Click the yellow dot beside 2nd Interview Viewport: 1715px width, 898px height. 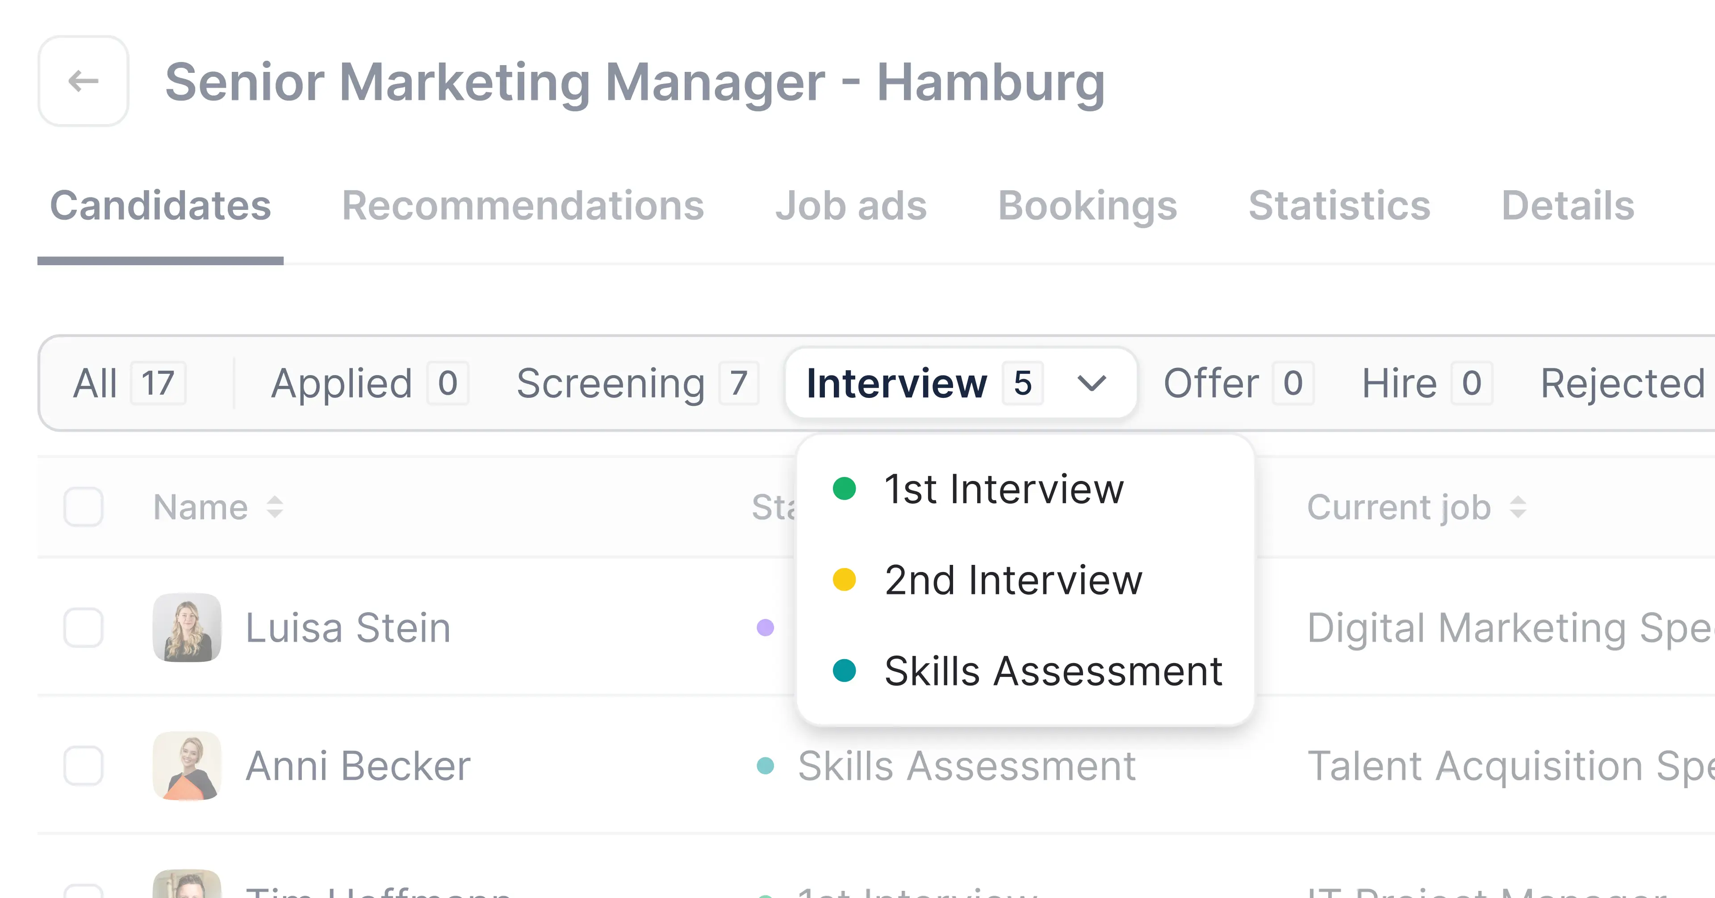(x=844, y=580)
